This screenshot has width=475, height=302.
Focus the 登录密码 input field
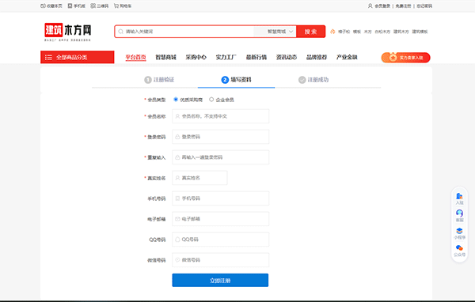(221, 137)
